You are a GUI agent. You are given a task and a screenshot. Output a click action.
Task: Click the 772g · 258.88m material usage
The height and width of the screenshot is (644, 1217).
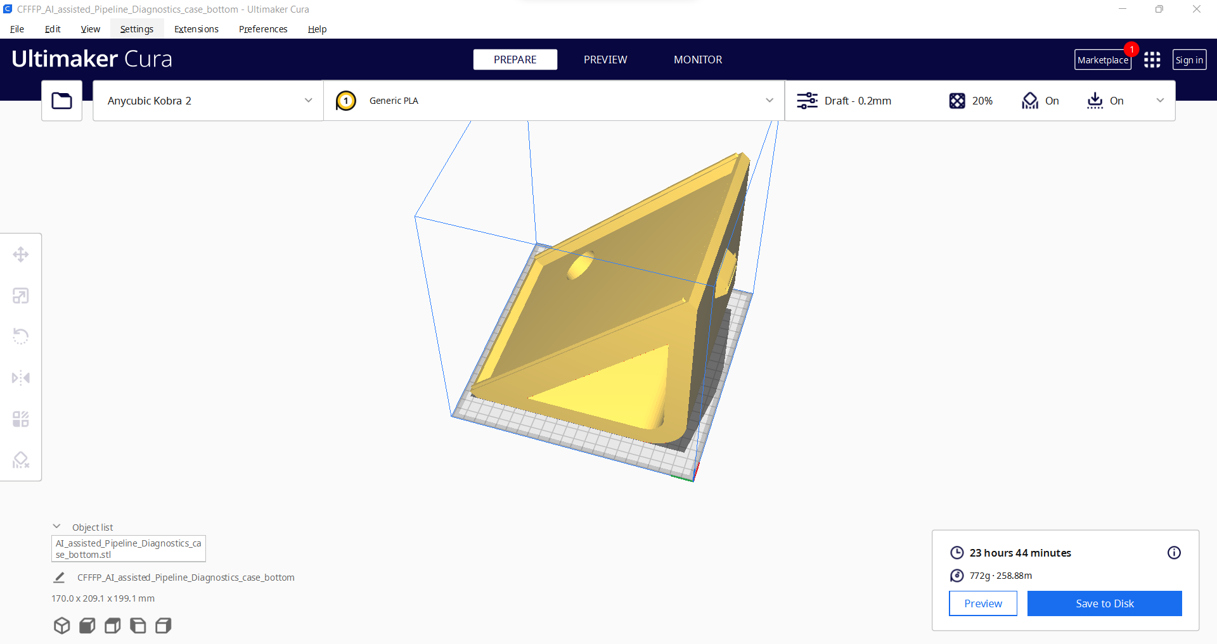tap(1001, 576)
